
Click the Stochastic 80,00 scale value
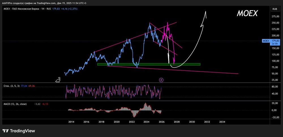(x=275, y=87)
